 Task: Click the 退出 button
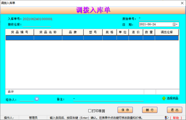(175, 110)
